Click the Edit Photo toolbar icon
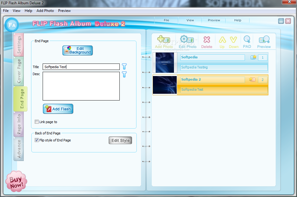Viewport: 297px width, 197px height. click(188, 42)
